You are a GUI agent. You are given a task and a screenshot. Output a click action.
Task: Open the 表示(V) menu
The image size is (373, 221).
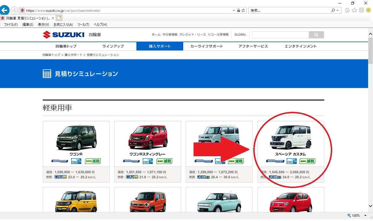coord(43,25)
